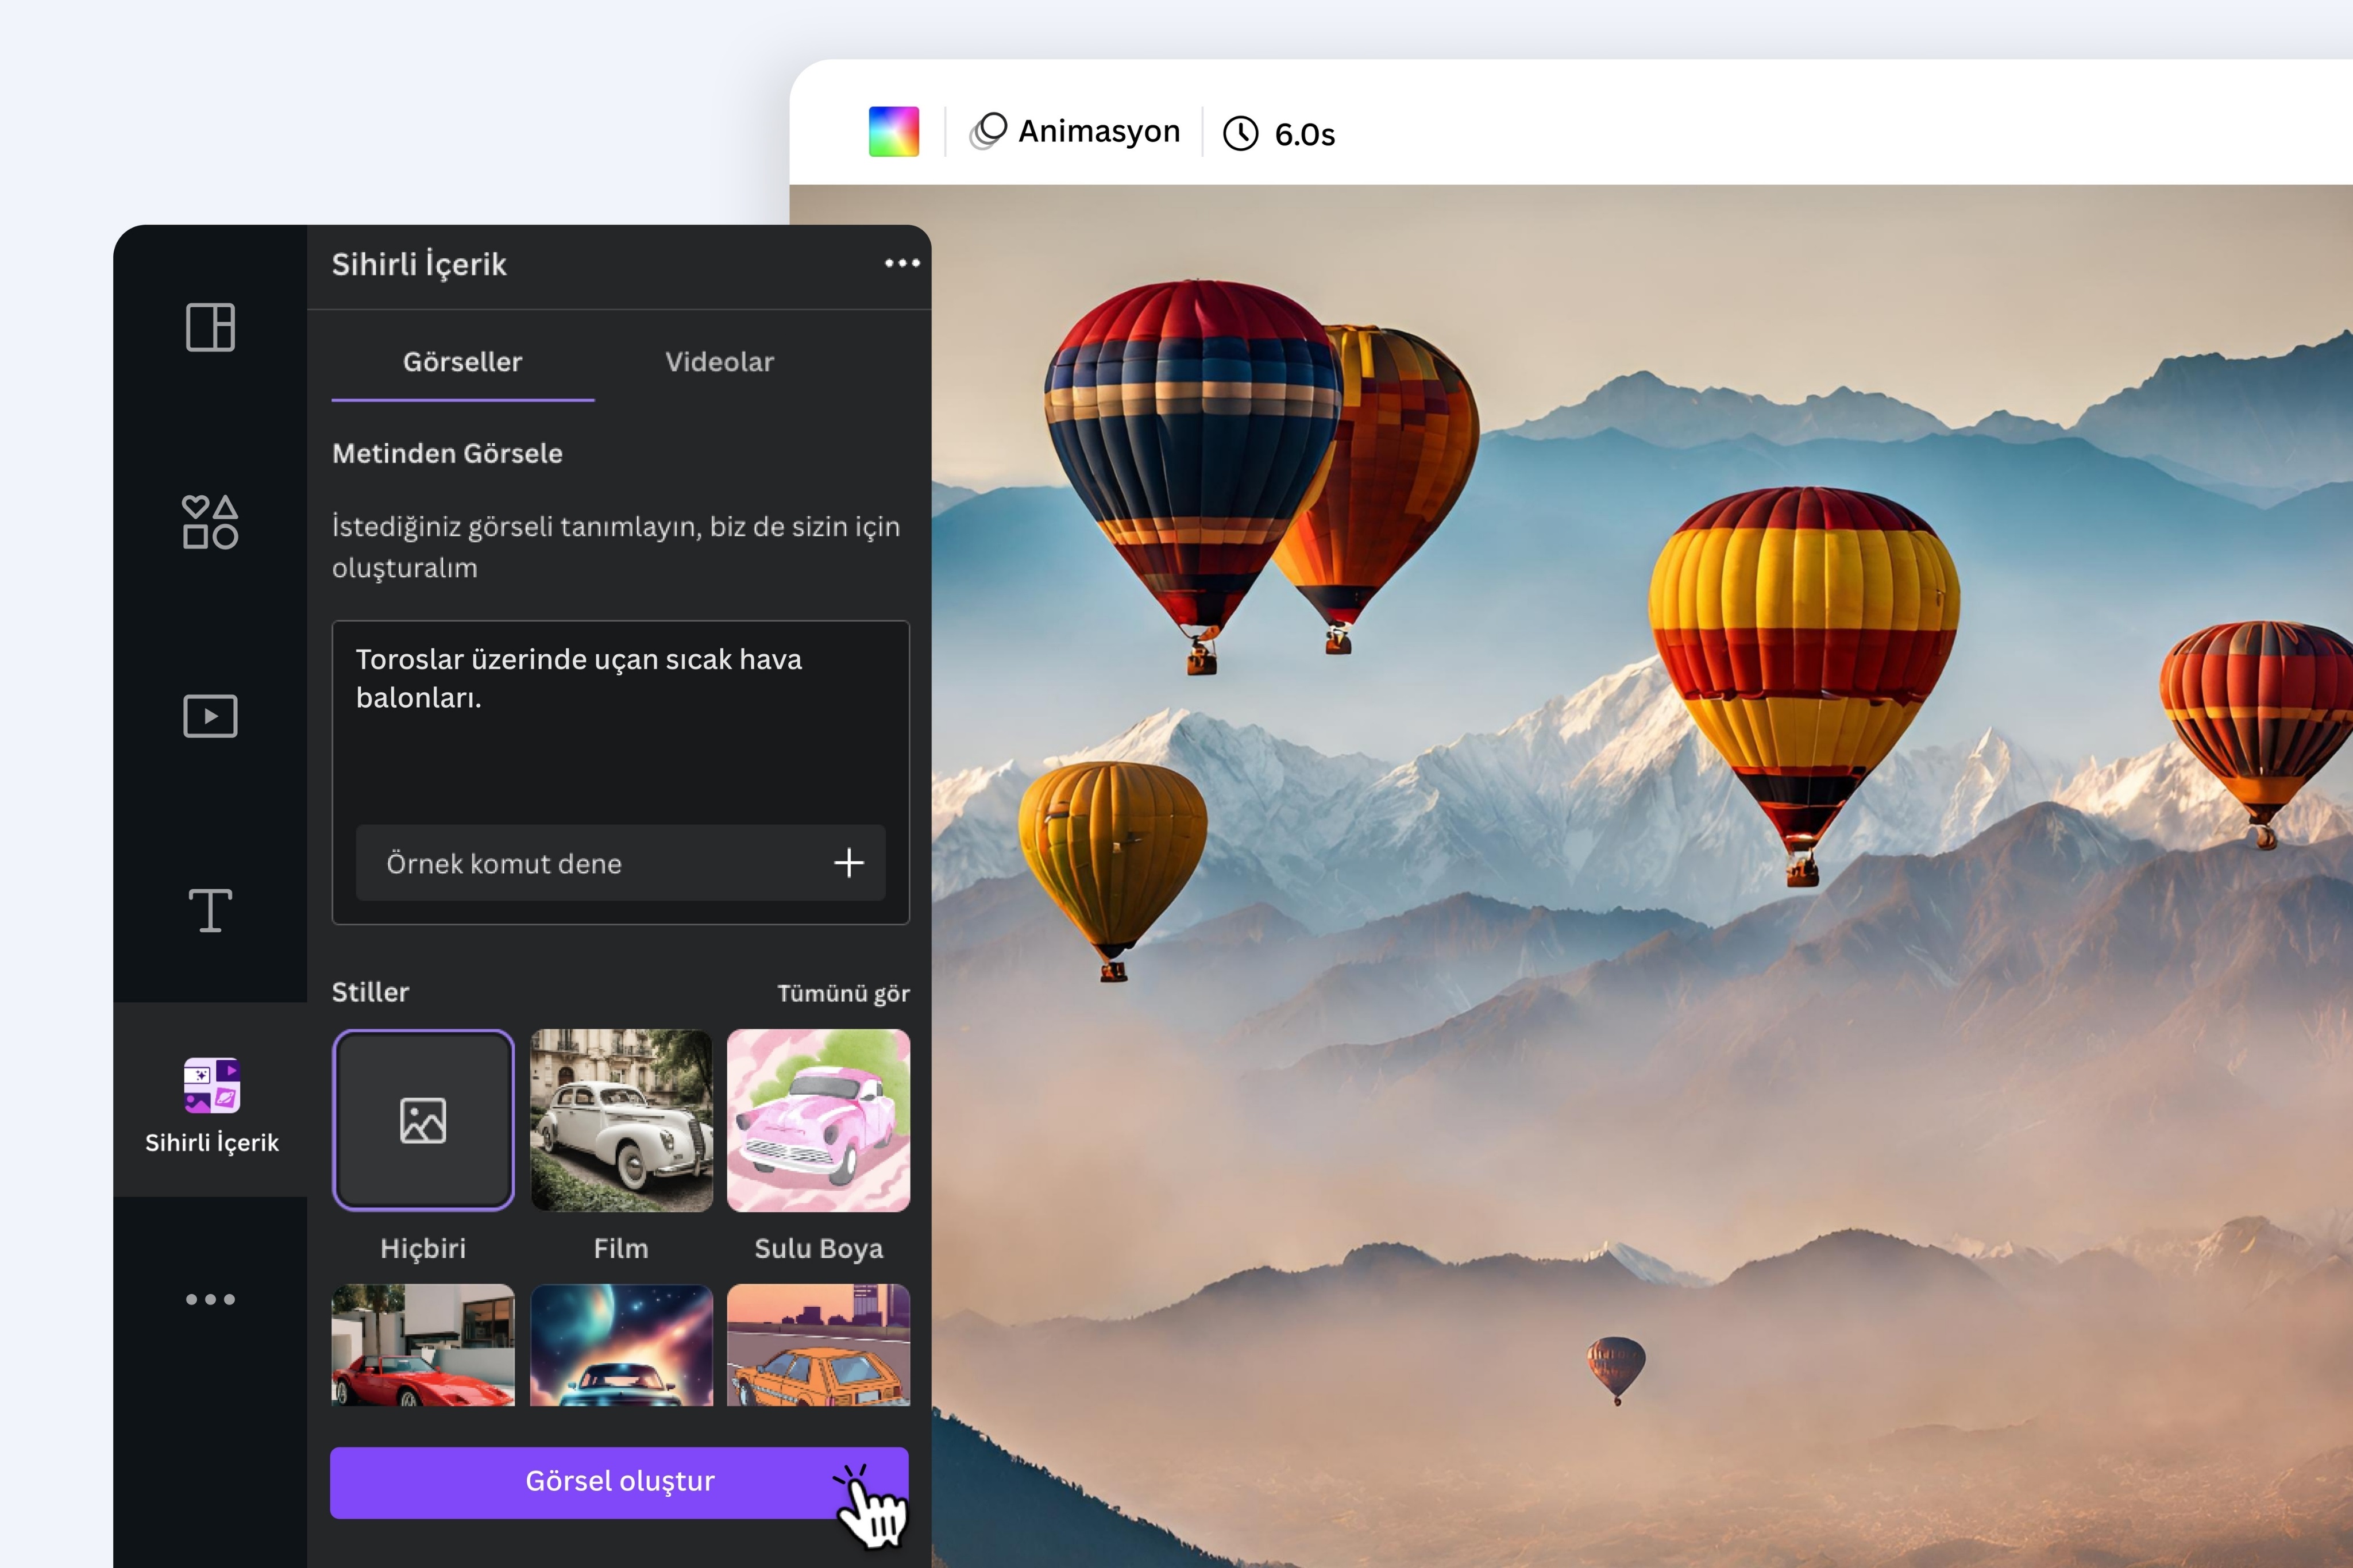Select the Hiçbiri style option
The image size is (2353, 1568).
(423, 1120)
